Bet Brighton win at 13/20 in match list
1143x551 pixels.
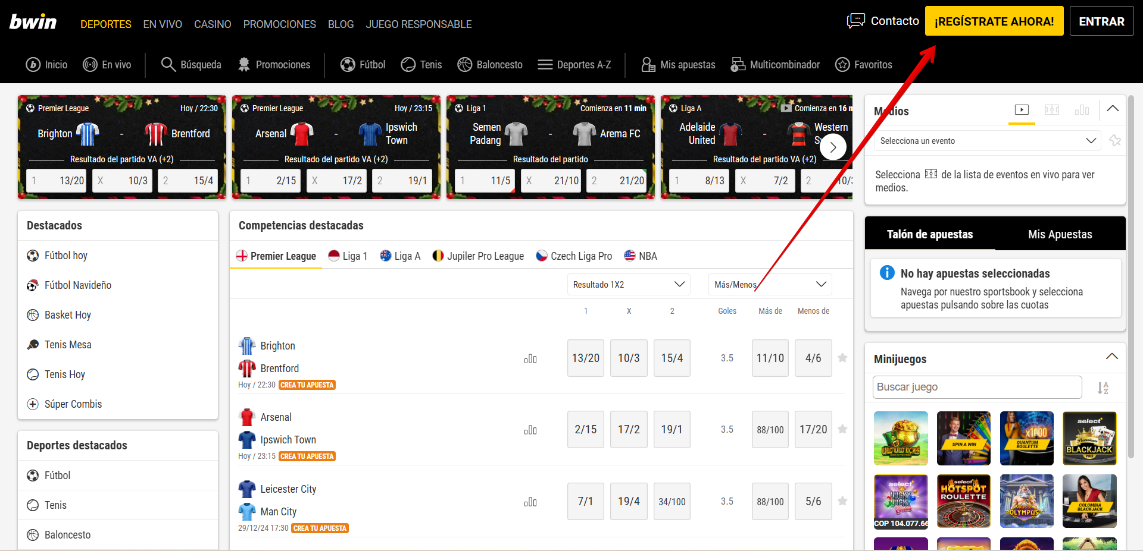pyautogui.click(x=586, y=358)
